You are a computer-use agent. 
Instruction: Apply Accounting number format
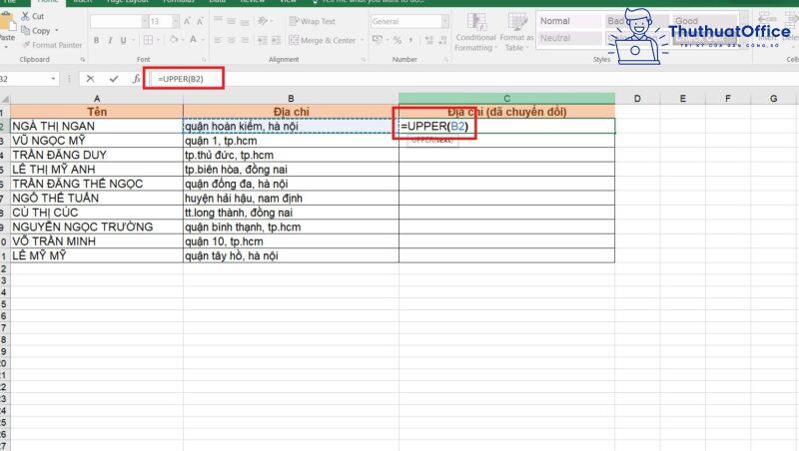point(378,40)
